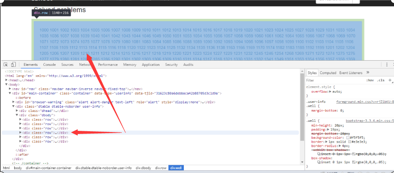
Task: Select div.dtable.dtable-noborder.user-info breadcrumb
Action: (x=103, y=168)
